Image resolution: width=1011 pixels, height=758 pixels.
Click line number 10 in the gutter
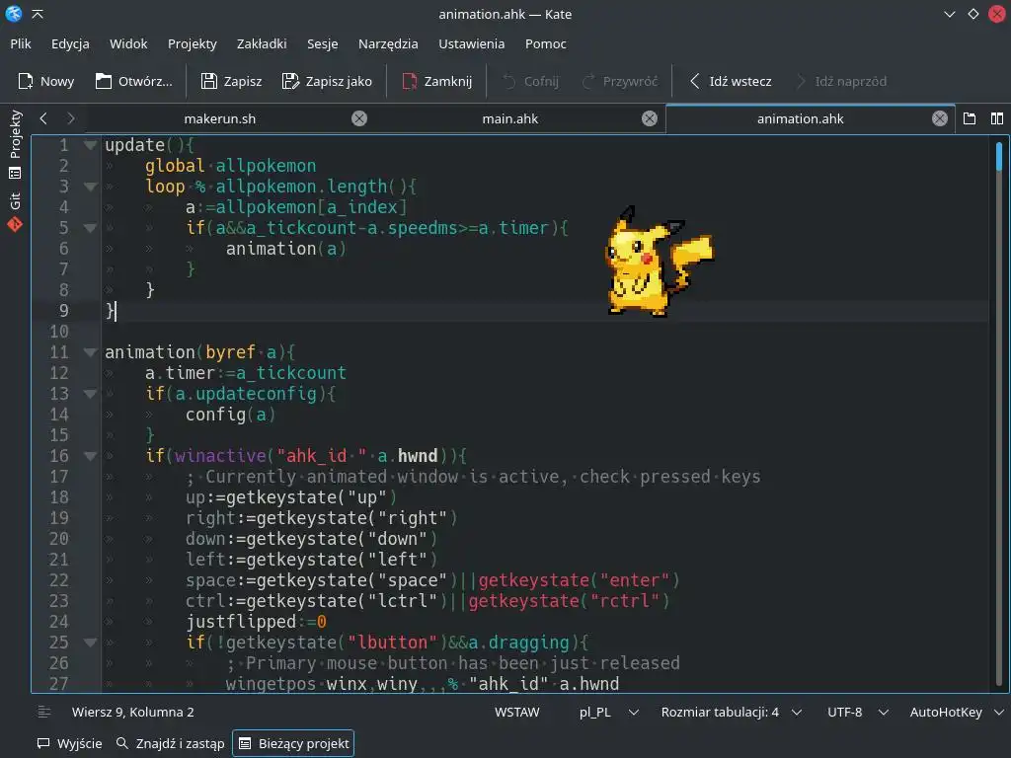pyautogui.click(x=58, y=332)
